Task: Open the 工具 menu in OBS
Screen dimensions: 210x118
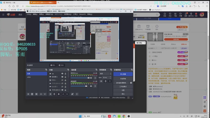Action: point(75,14)
